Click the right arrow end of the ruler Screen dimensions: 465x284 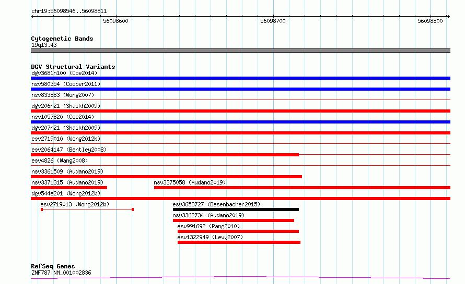pyautogui.click(x=448, y=17)
